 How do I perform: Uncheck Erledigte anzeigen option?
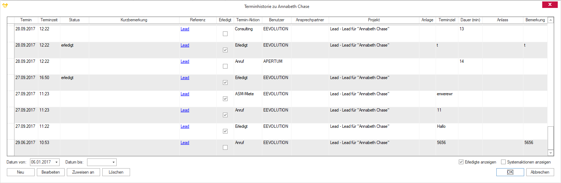pos(461,162)
